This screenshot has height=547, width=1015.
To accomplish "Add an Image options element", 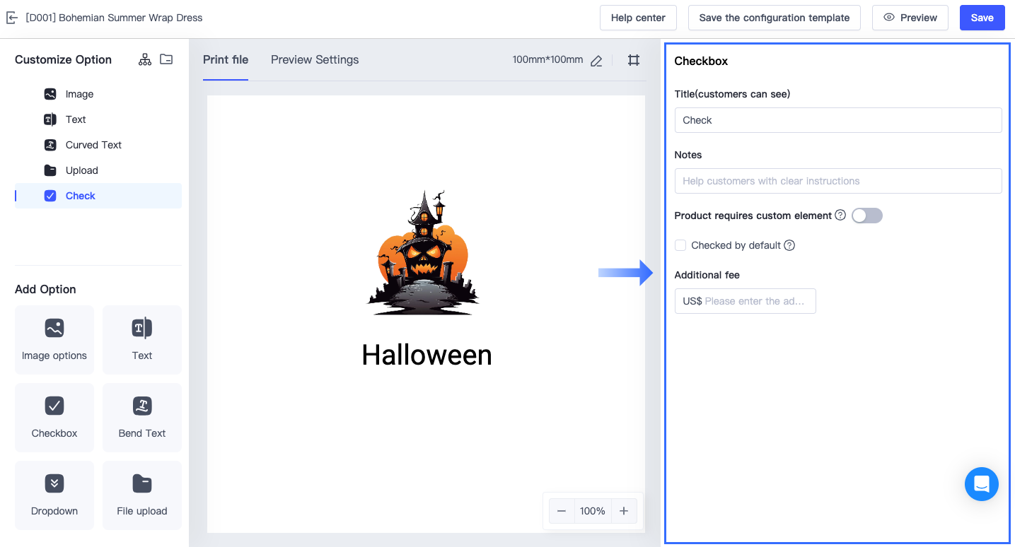I will tap(54, 340).
